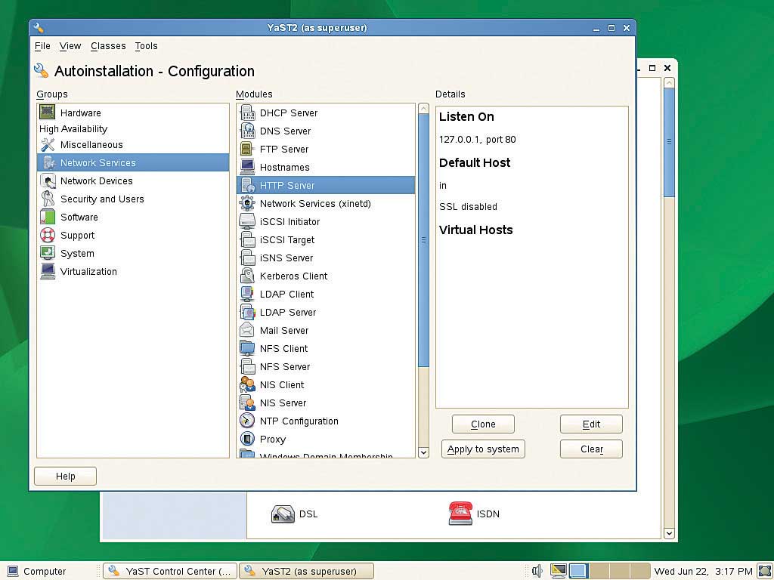This screenshot has height=580, width=774.
Task: Click the date and time clock
Action: (x=703, y=571)
